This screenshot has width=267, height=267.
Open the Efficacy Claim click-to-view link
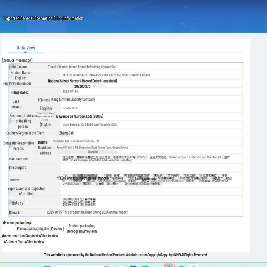coord(35,242)
